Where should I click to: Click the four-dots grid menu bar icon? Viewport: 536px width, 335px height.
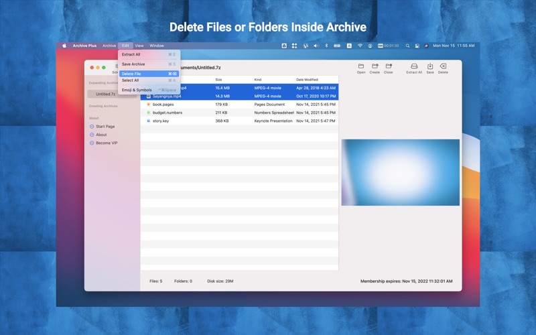(x=294, y=46)
